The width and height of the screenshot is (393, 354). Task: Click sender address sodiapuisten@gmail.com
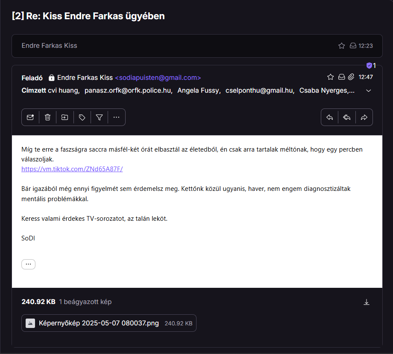158,78
